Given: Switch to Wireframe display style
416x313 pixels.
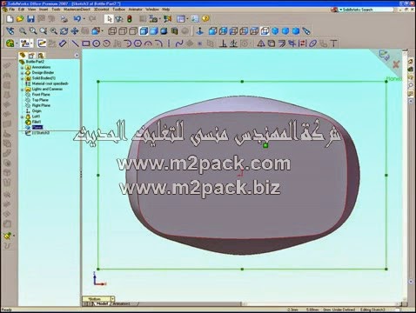Looking at the screenshot, I should [112, 30].
